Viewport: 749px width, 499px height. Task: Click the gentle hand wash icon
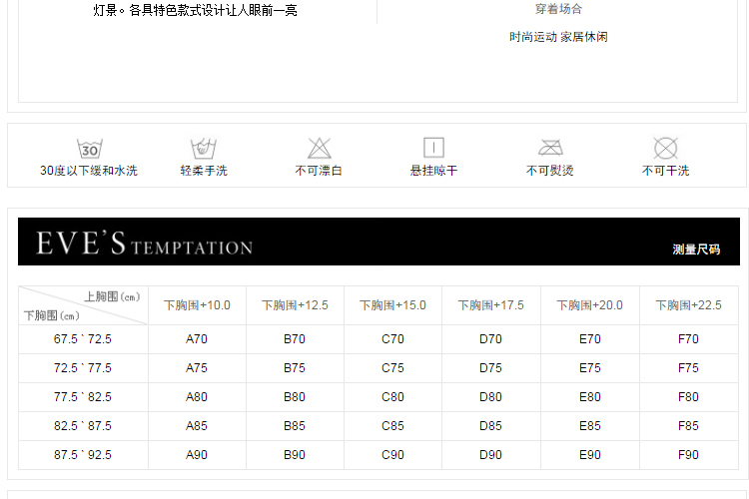[x=204, y=149]
